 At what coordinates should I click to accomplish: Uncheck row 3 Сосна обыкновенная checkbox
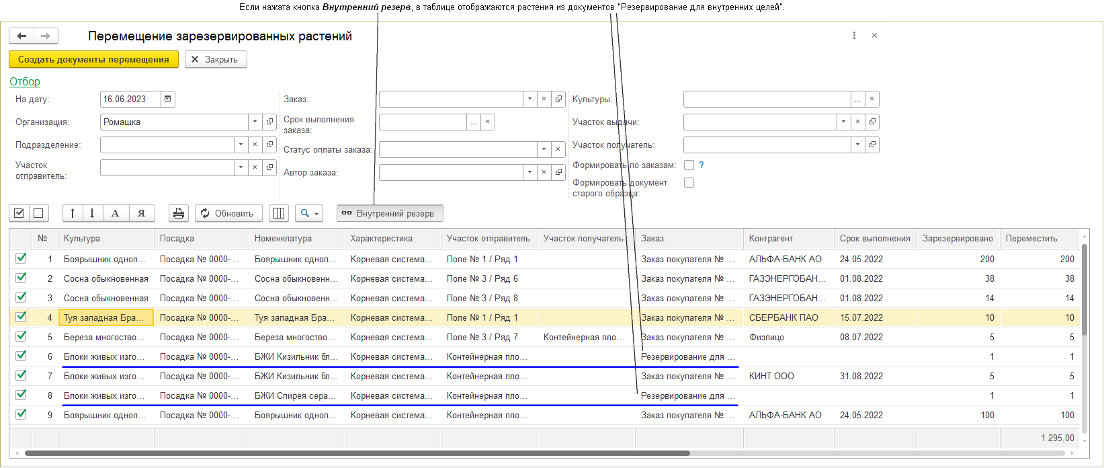21,297
